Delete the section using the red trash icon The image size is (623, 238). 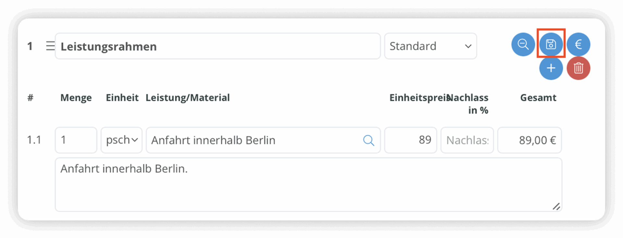[x=579, y=68]
